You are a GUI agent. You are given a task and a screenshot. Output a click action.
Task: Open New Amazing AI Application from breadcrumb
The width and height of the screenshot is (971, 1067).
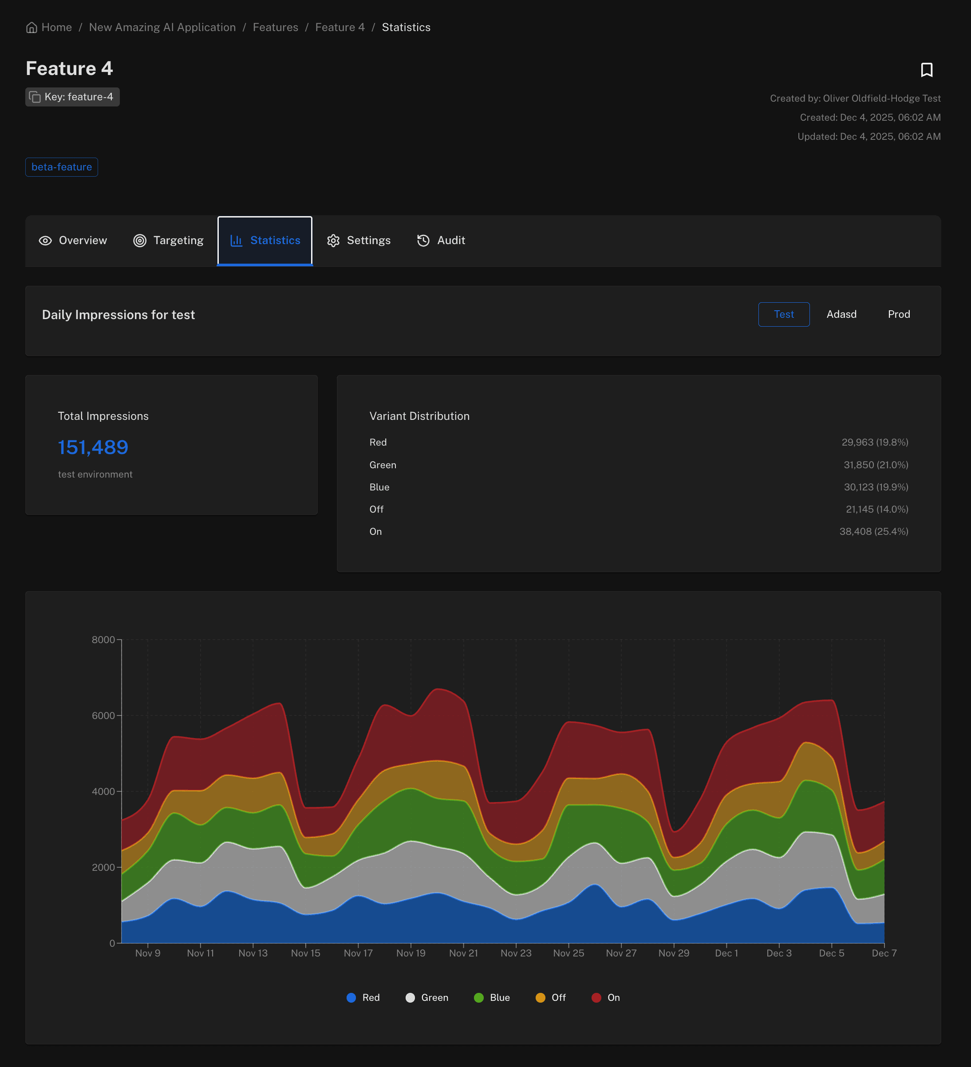[x=162, y=27]
